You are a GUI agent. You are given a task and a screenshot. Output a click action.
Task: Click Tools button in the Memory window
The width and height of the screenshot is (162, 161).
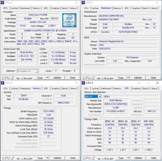[x=40, y=158]
